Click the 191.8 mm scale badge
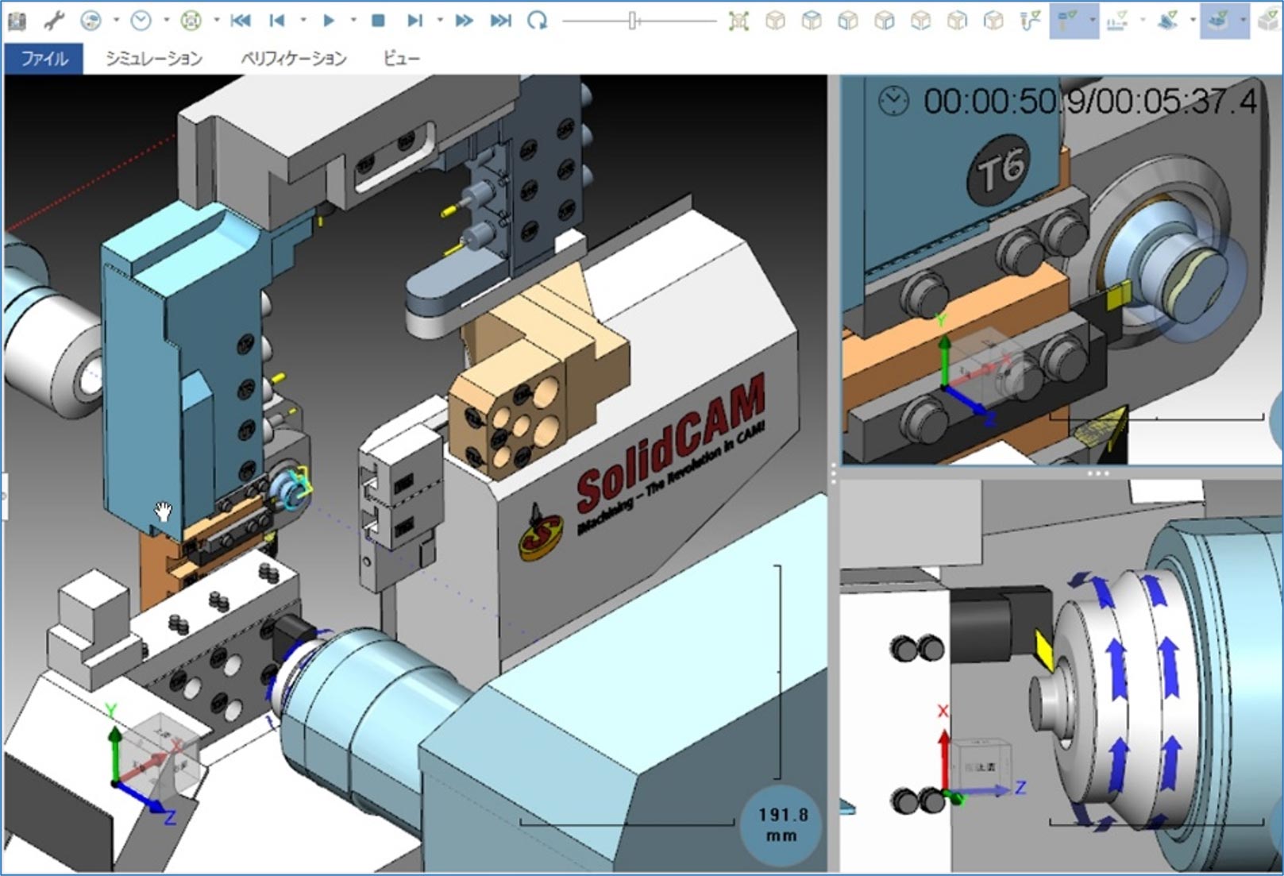1284x876 pixels. click(x=781, y=825)
